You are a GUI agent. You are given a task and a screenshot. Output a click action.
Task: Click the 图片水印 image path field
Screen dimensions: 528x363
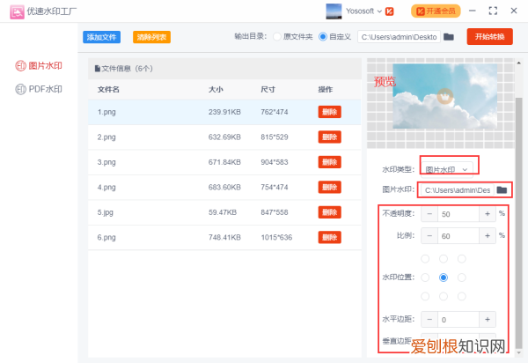[x=457, y=190]
